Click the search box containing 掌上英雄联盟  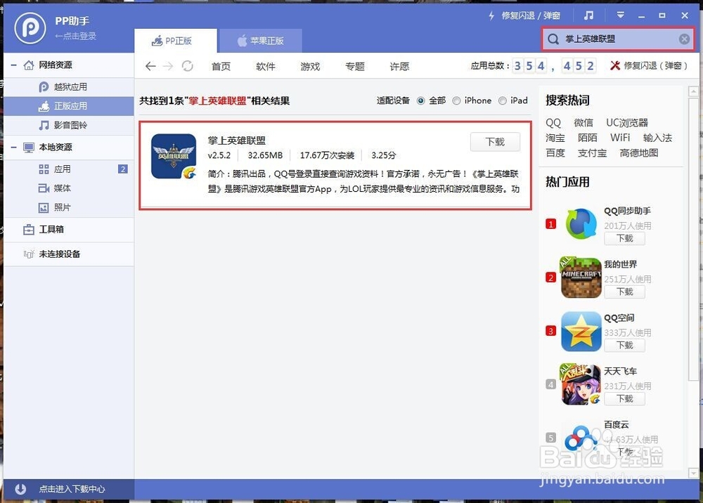[x=619, y=39]
